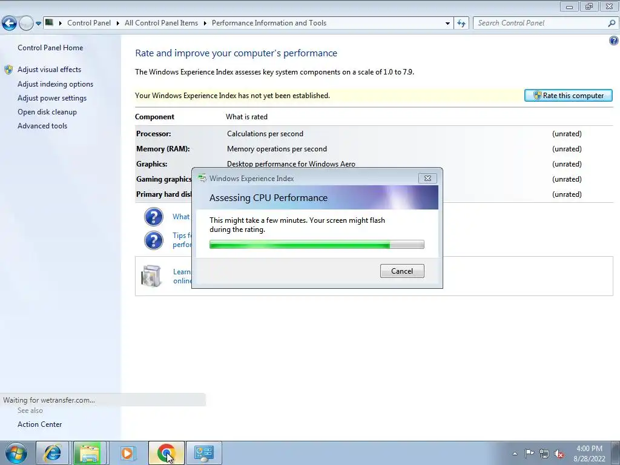Image resolution: width=620 pixels, height=465 pixels.
Task: Close the Windows Experience Index dialog
Action: pos(427,179)
